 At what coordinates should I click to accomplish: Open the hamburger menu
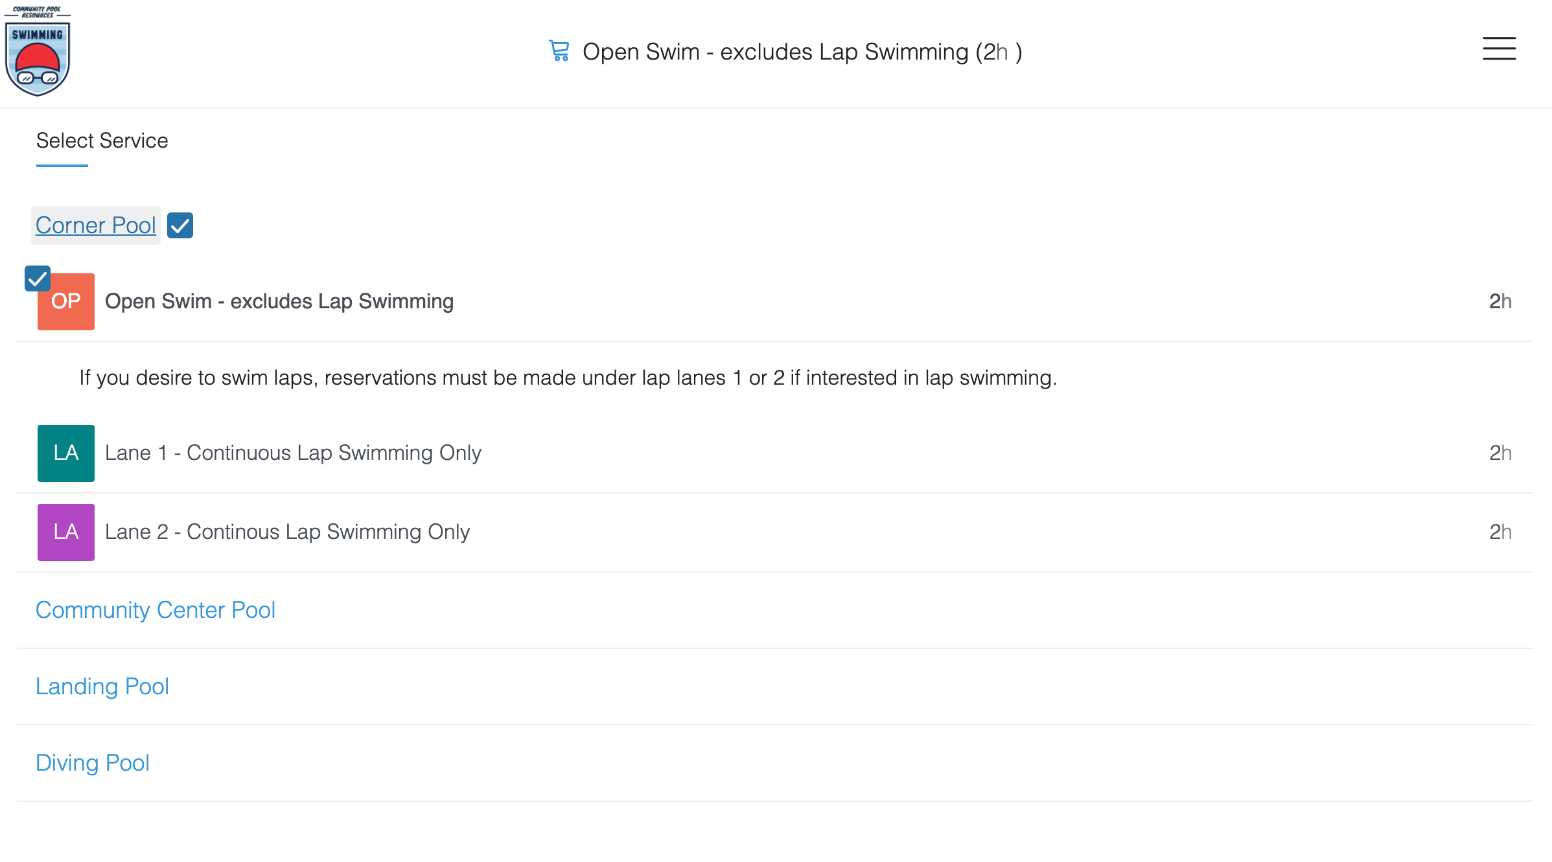click(1499, 49)
